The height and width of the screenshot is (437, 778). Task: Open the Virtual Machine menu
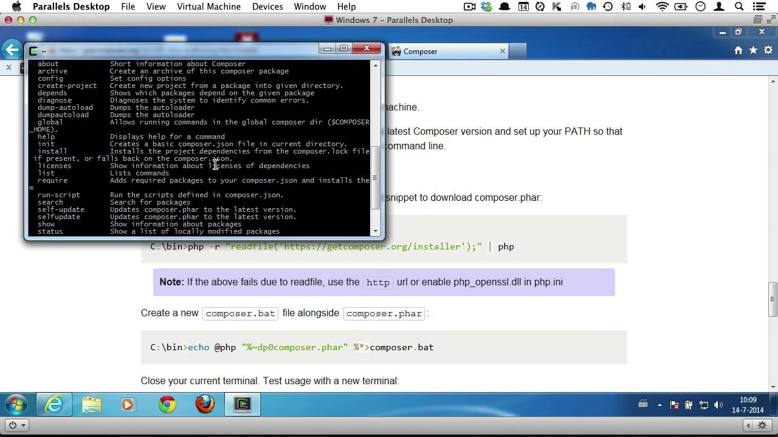click(x=208, y=7)
